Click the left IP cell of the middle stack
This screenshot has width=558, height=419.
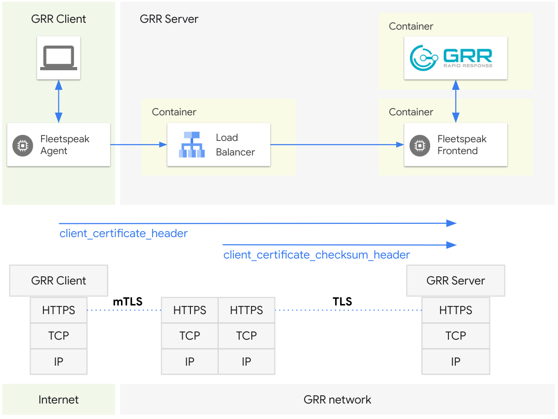pos(190,362)
